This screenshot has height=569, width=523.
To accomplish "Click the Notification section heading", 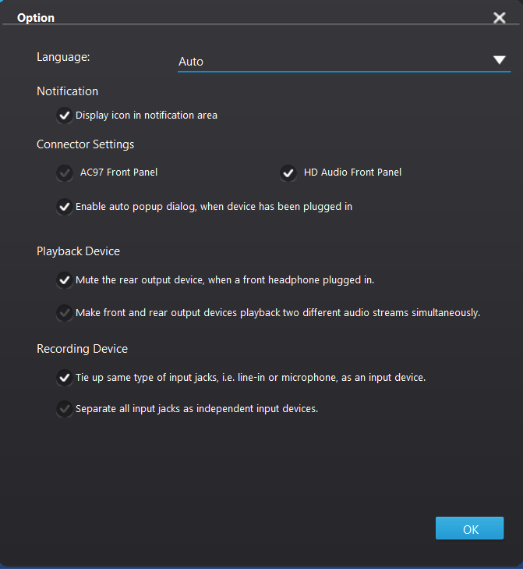I will pos(68,91).
